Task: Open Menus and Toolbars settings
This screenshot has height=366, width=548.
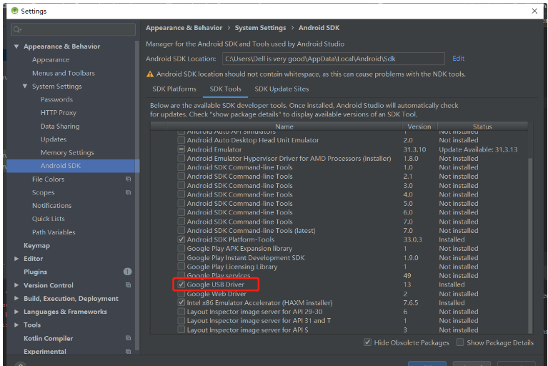Action: click(x=64, y=73)
